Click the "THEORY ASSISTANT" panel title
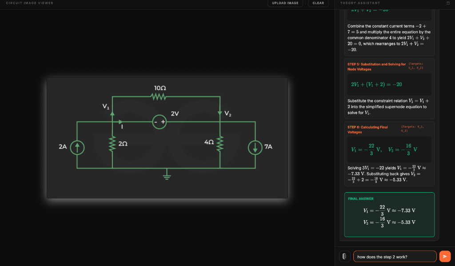This screenshot has height=266, width=455. coord(360,3)
